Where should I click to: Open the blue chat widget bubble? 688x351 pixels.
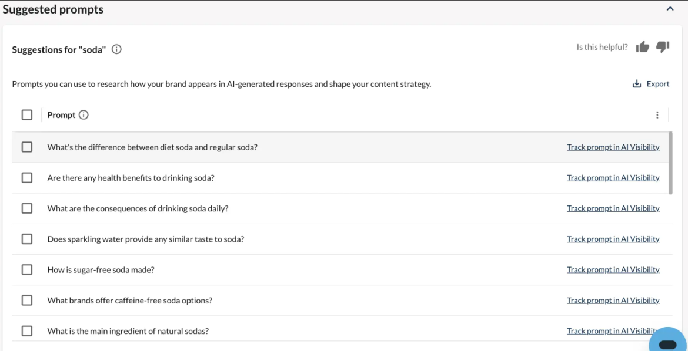tap(667, 340)
